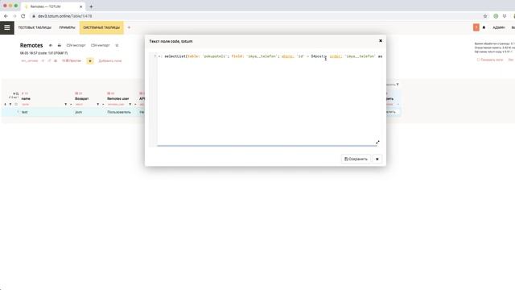Screen dimensions: 515x290
Task: Click the sort arrow icon at table far left
Action: pyautogui.click(x=5, y=105)
